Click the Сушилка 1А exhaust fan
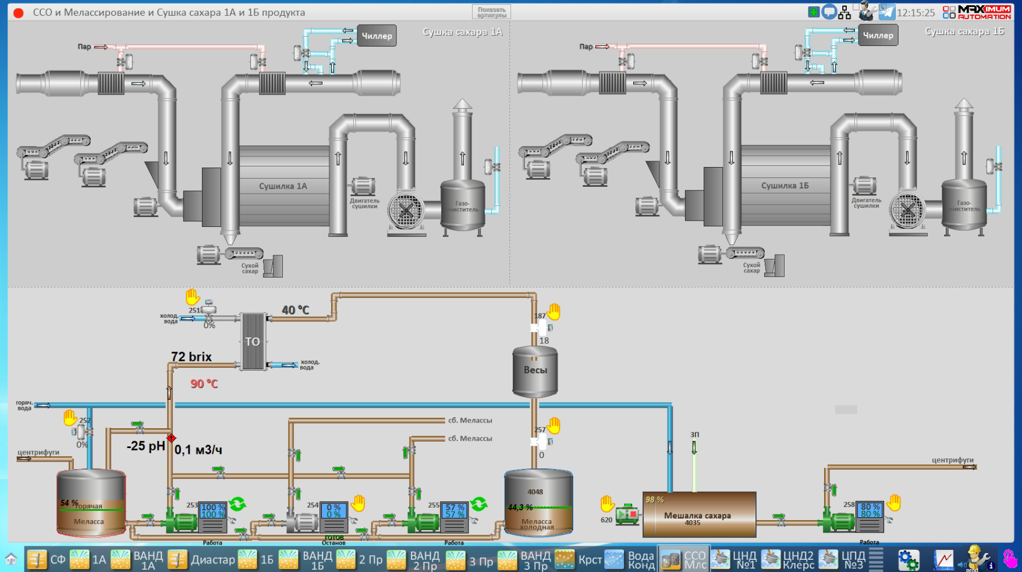Screen dimensions: 1022x572 coord(406,210)
